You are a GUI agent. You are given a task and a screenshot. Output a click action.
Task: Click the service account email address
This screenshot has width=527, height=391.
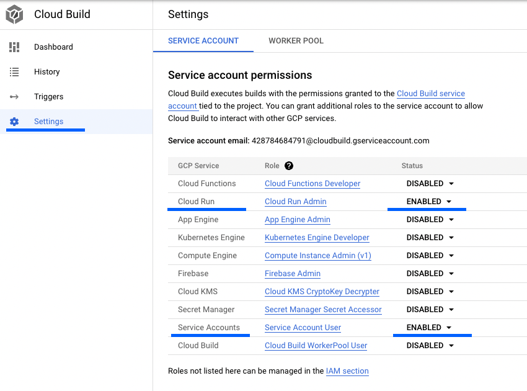pyautogui.click(x=340, y=141)
